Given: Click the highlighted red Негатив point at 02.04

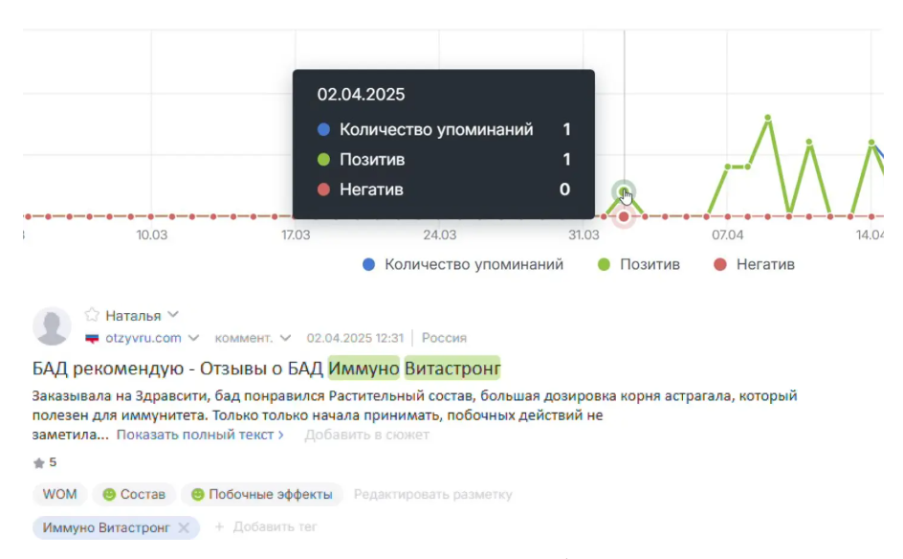Looking at the screenshot, I should pos(624,216).
